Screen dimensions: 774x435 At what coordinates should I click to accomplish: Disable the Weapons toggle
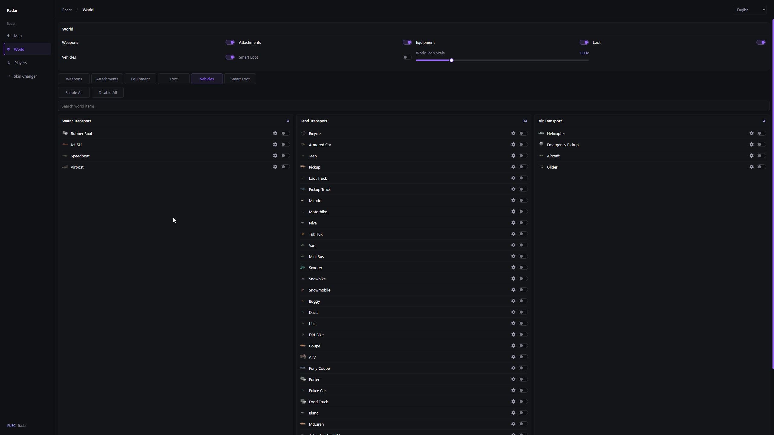coord(230,42)
